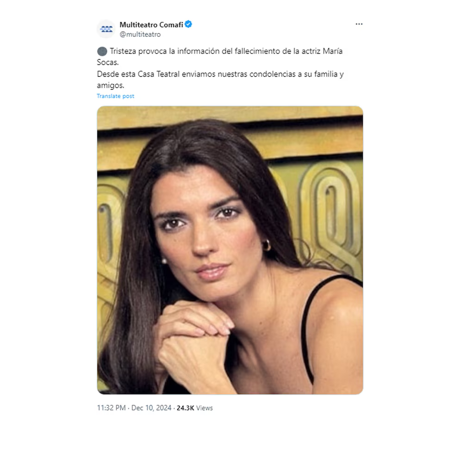Open the attached portrait photo
Viewport: 459px width, 459px height.
pyautogui.click(x=230, y=250)
